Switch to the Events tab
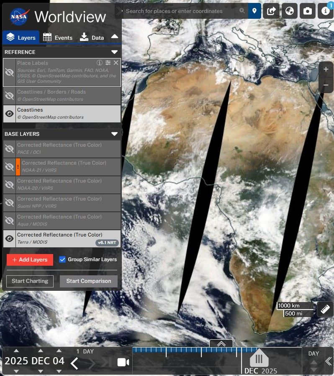 [x=58, y=38]
